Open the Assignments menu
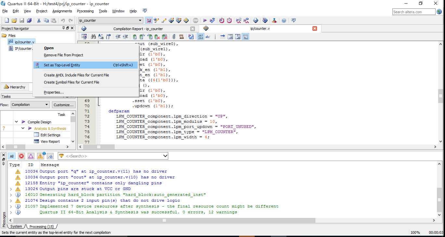445x237 pixels. pos(62,11)
